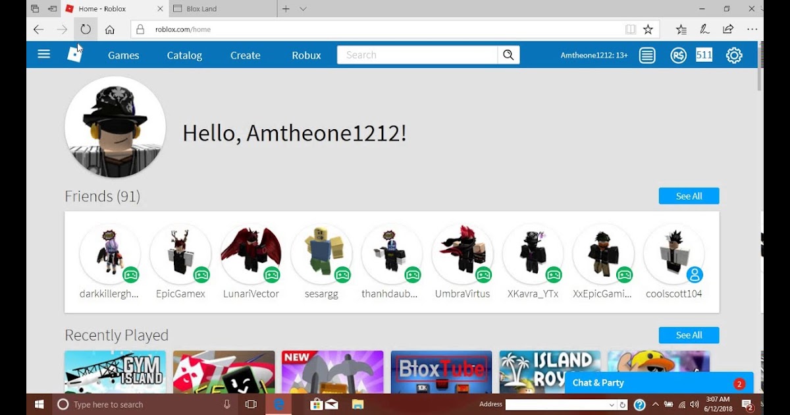Open the Chat & Party panel
The height and width of the screenshot is (415, 790).
click(659, 383)
